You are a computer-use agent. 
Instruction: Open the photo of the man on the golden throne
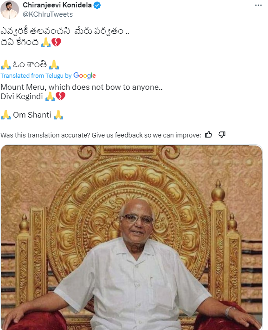coord(132,237)
